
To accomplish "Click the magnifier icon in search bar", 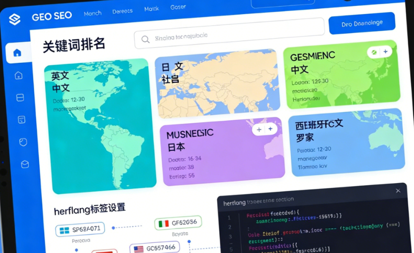I will pos(145,39).
